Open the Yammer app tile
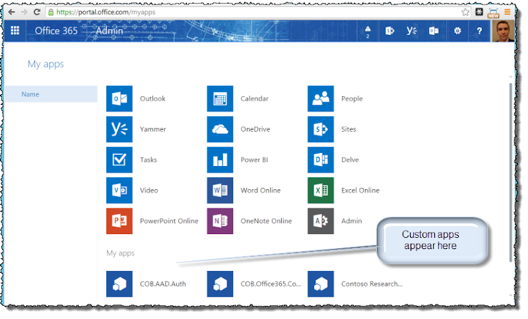 click(x=119, y=129)
